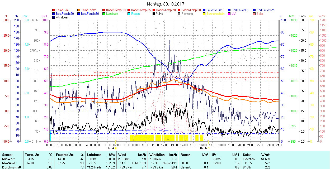The height and width of the screenshot is (169, 330).
Task: Click the chart title Montag, 30.10.2017
Action: pyautogui.click(x=166, y=4)
